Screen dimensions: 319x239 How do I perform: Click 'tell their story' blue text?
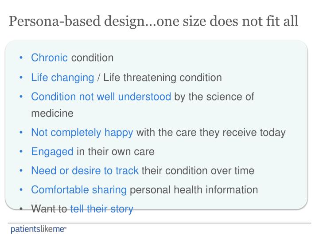click(101, 209)
